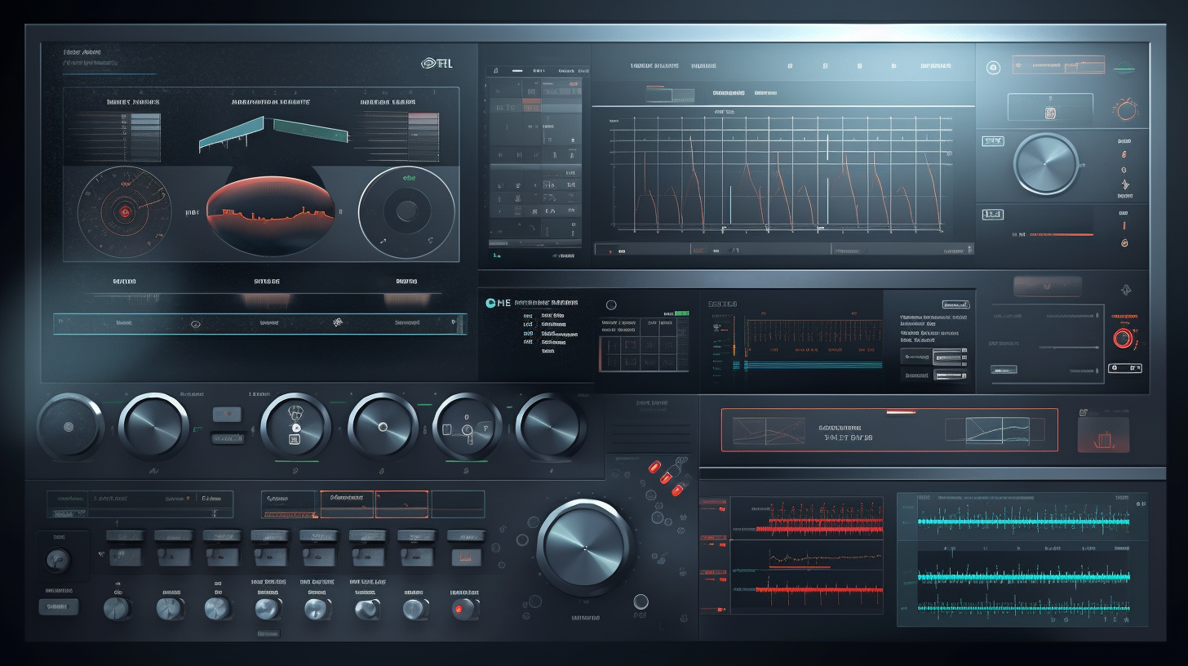Select the radar-style circular display with red center
1188x666 pixels.
pyautogui.click(x=124, y=211)
